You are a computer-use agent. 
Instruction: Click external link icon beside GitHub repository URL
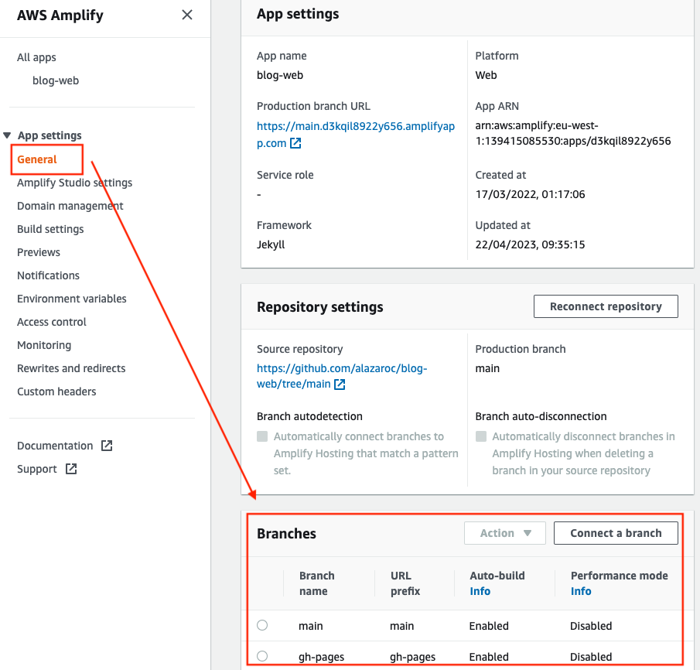pyautogui.click(x=340, y=385)
